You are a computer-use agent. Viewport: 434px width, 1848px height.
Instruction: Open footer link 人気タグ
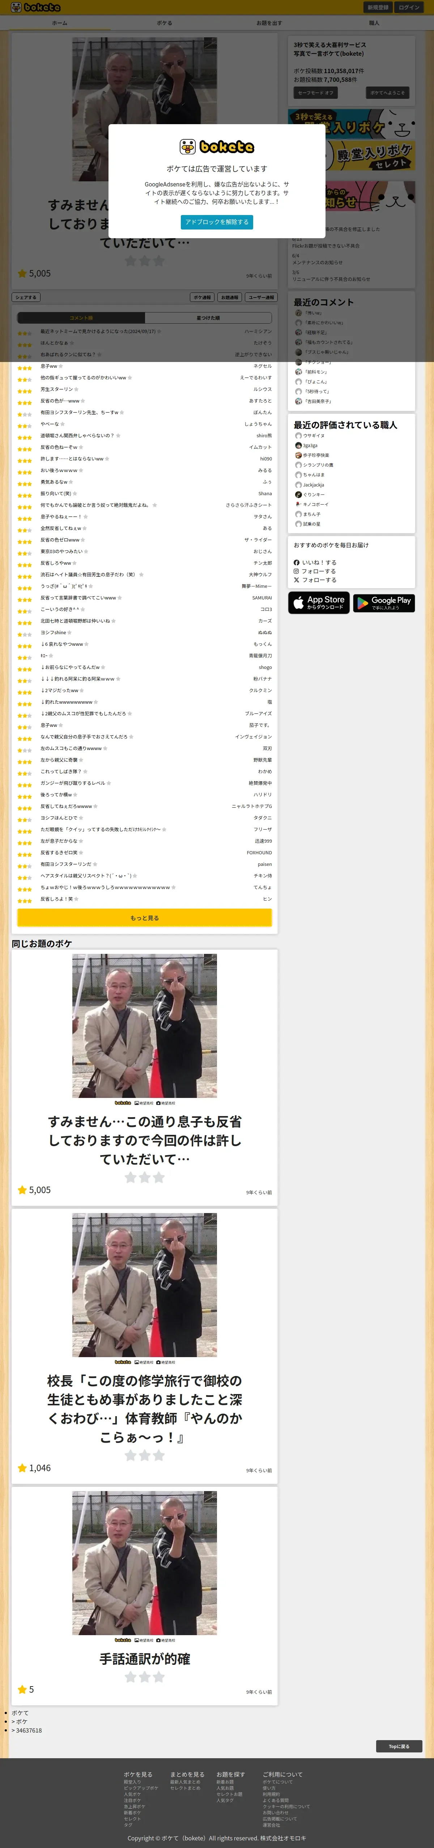click(226, 1800)
